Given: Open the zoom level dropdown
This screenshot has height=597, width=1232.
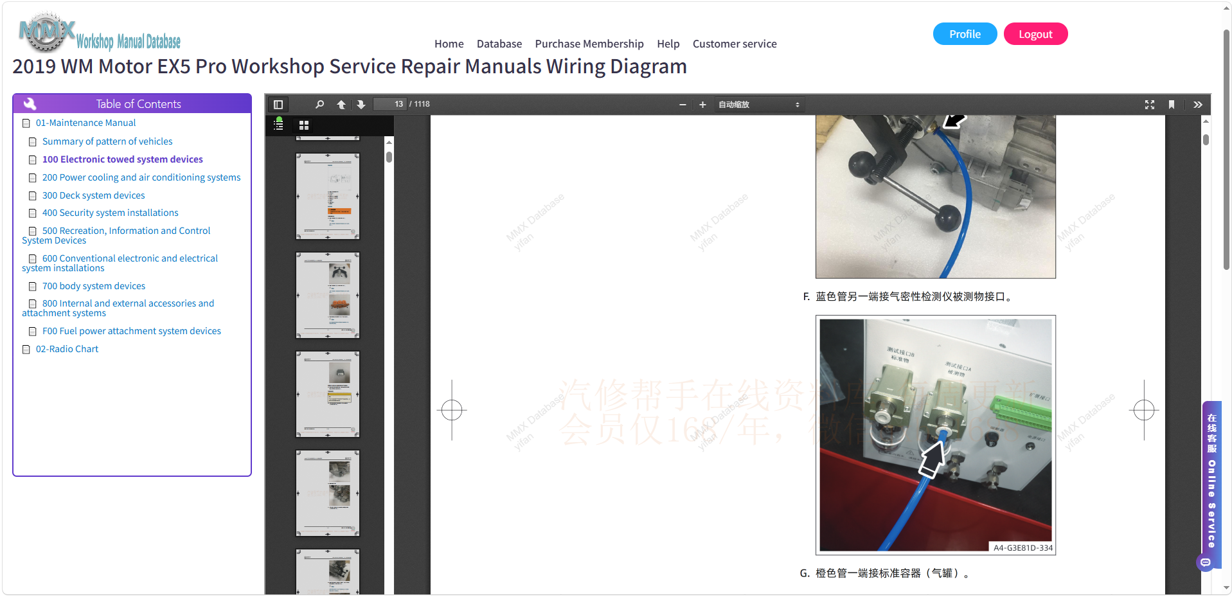Looking at the screenshot, I should [x=759, y=105].
